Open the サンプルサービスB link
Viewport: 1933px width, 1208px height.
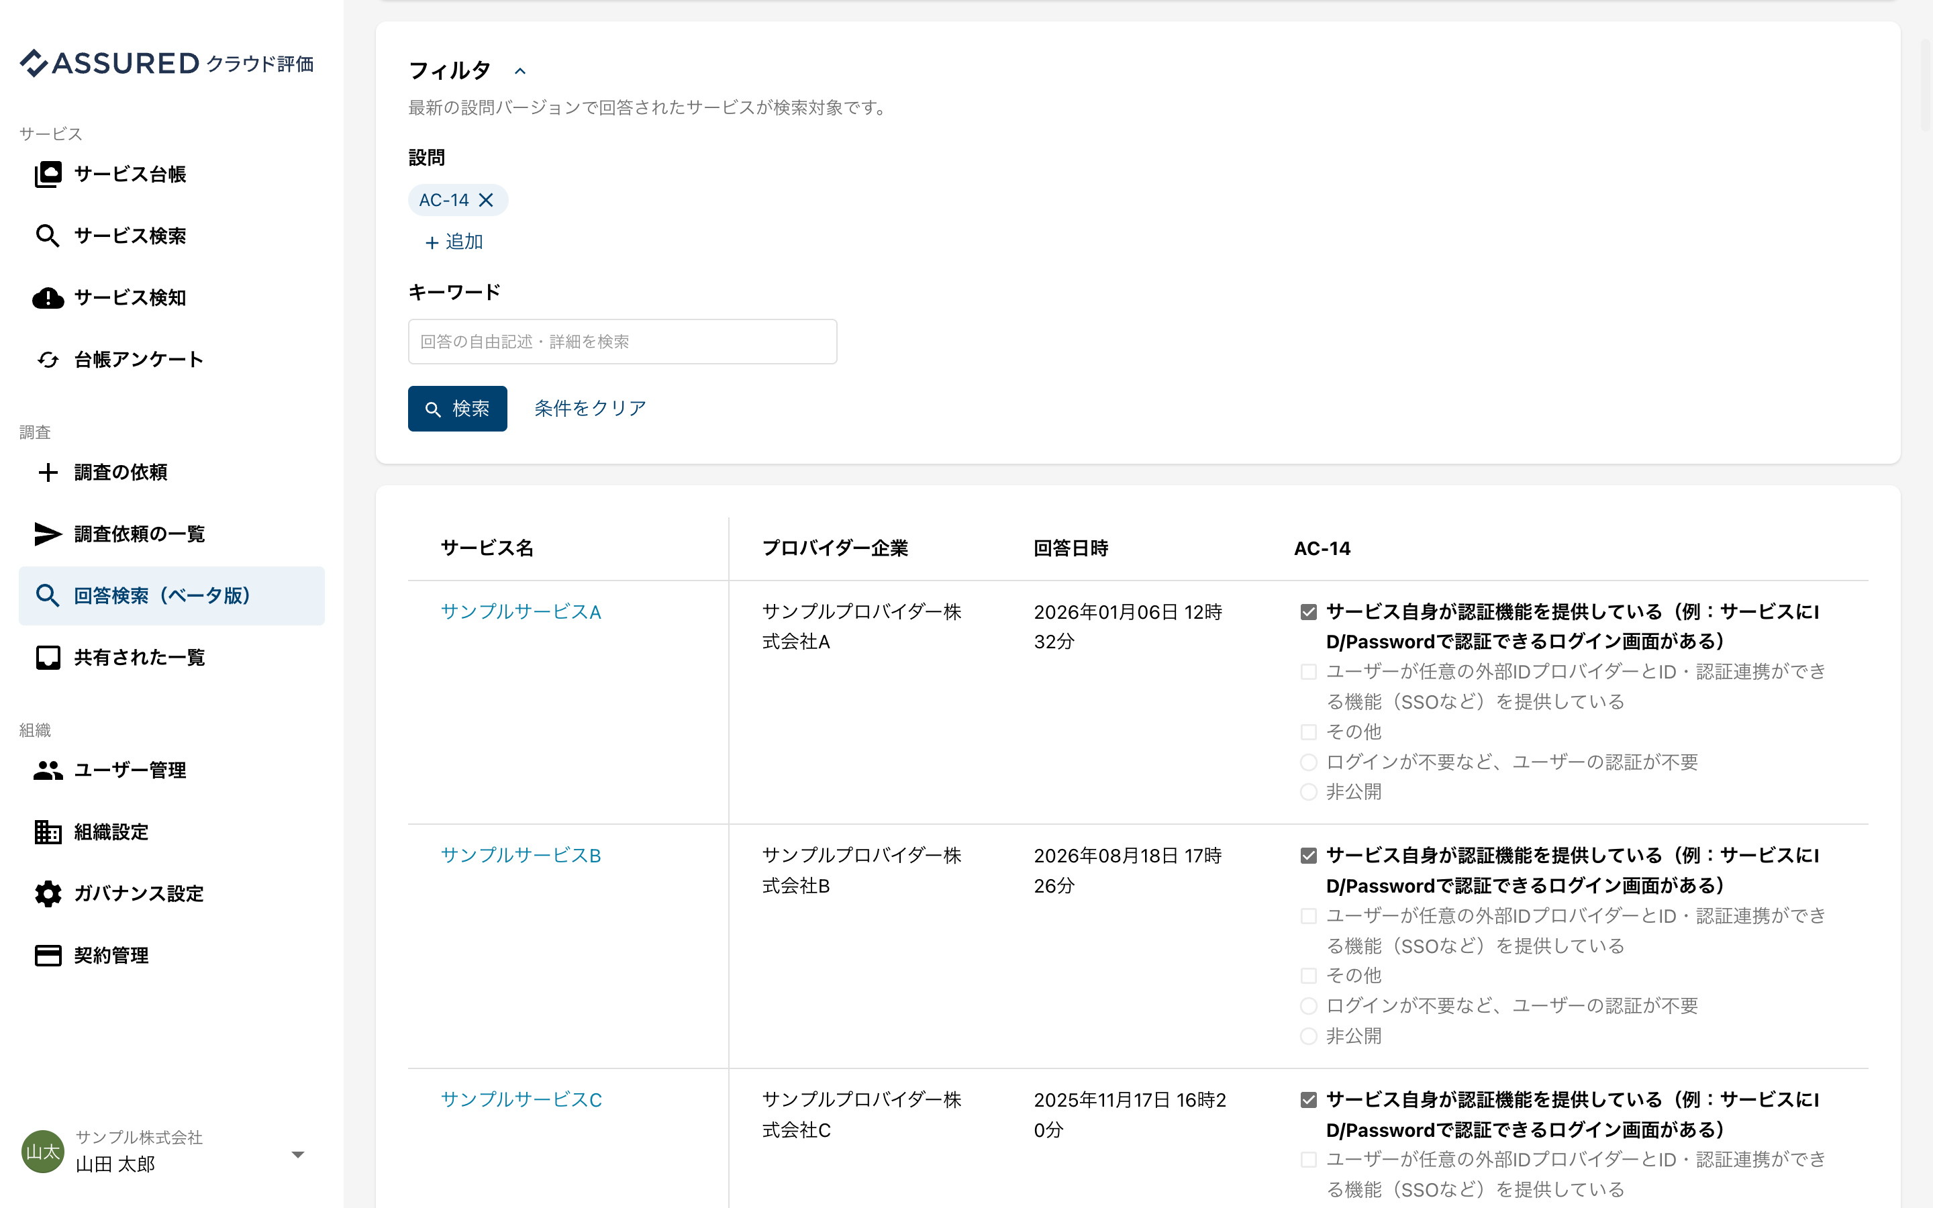[x=521, y=856]
